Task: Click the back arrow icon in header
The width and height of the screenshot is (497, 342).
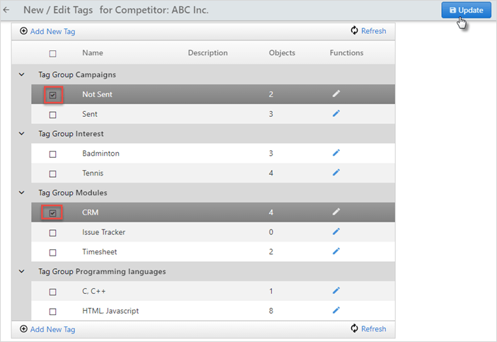Action: [x=6, y=10]
